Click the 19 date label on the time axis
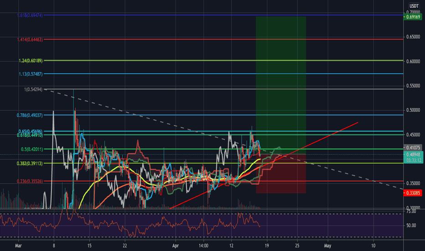The image size is (425, 251). click(x=267, y=246)
